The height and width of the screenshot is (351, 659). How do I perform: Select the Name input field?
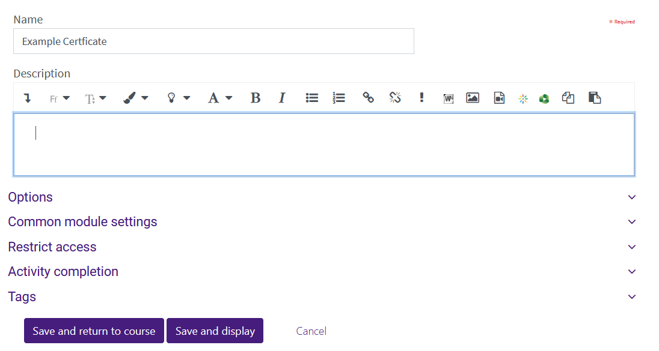point(213,41)
